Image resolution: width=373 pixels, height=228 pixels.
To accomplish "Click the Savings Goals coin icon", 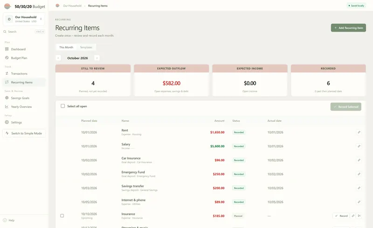I will click(x=7, y=98).
